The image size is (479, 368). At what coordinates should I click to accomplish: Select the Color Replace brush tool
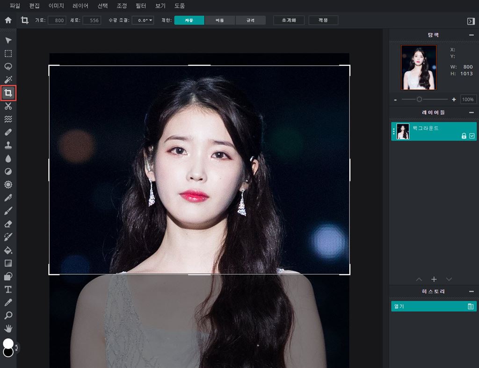[x=8, y=237]
